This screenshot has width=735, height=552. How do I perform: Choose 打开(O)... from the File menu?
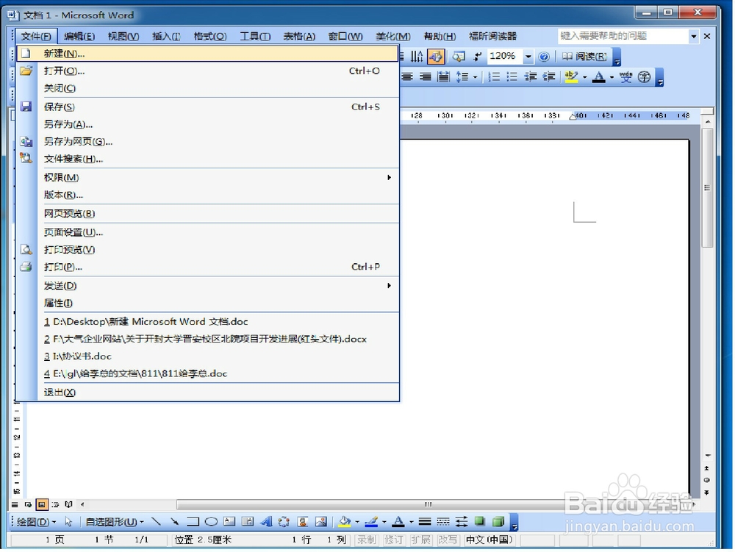coord(208,71)
